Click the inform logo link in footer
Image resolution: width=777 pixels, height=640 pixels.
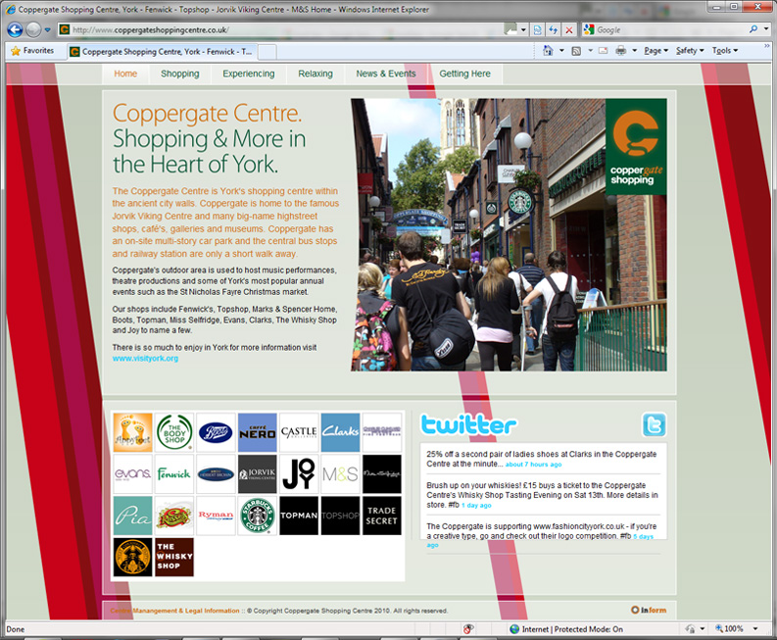(x=649, y=611)
